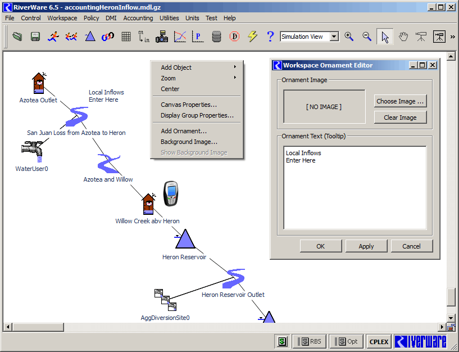Viewport: 459px width, 352px height.
Task: Open the Help menu
Action: click(x=229, y=18)
